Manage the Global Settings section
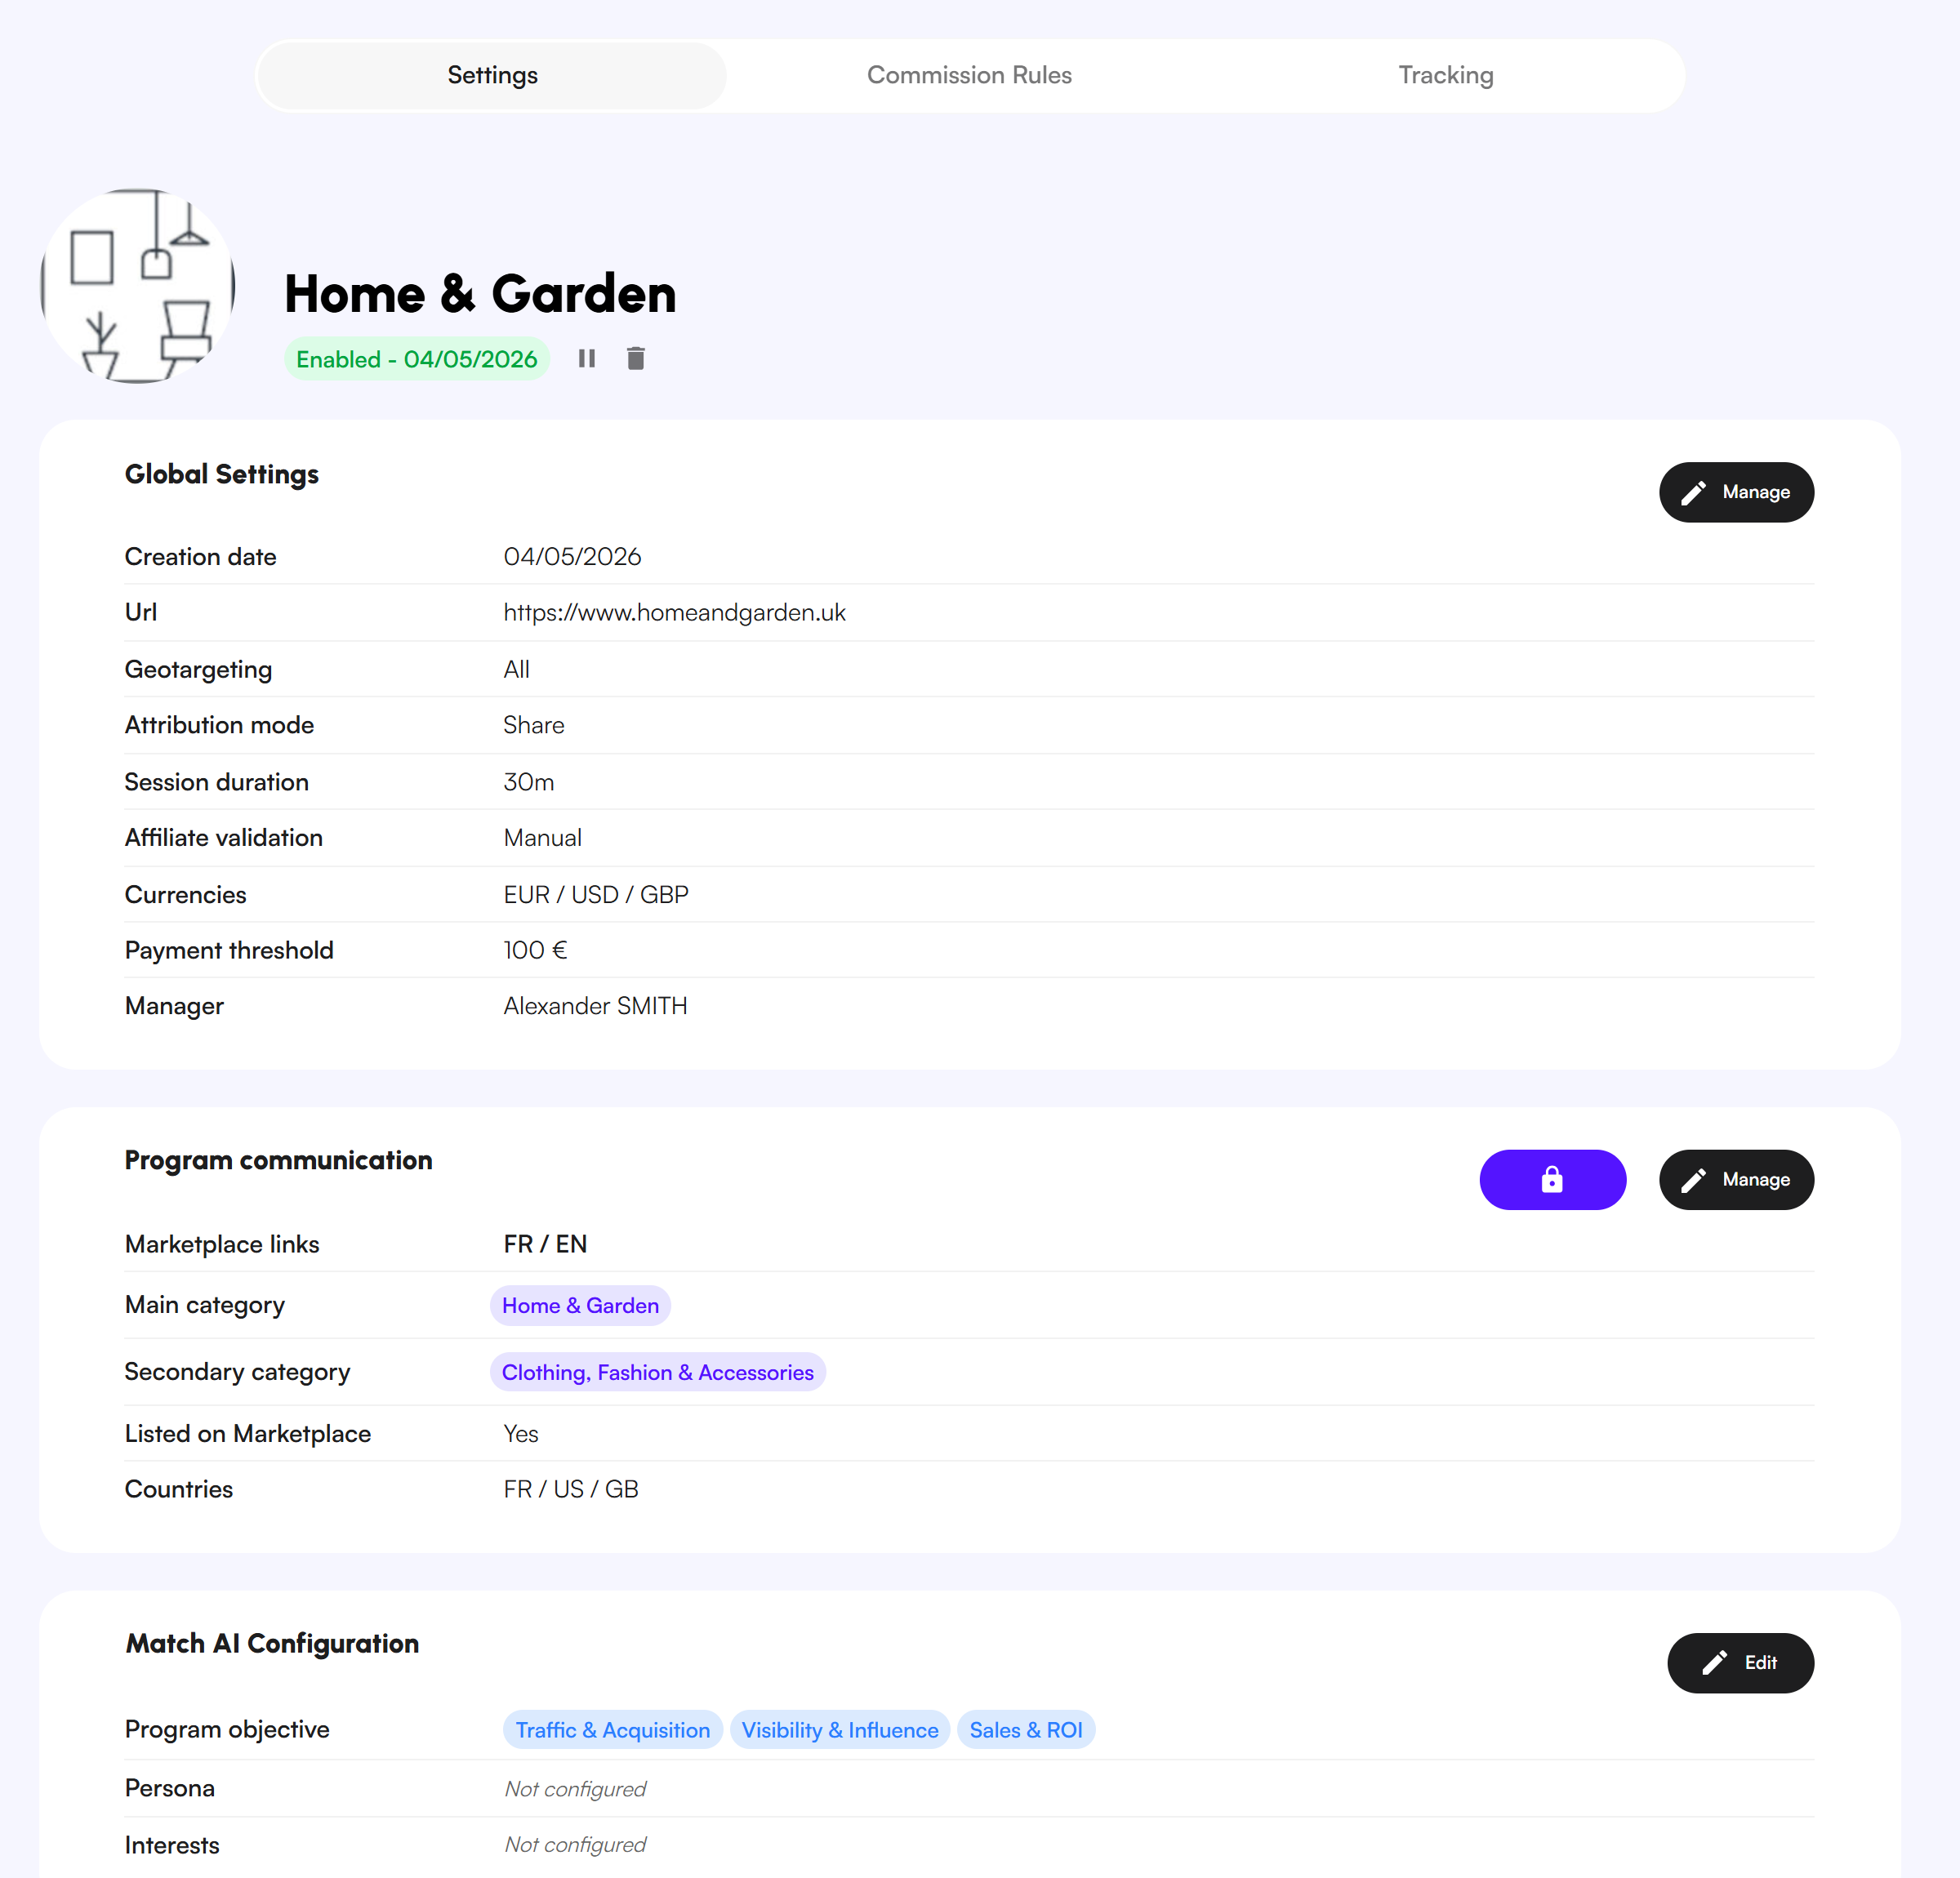 tap(1736, 492)
